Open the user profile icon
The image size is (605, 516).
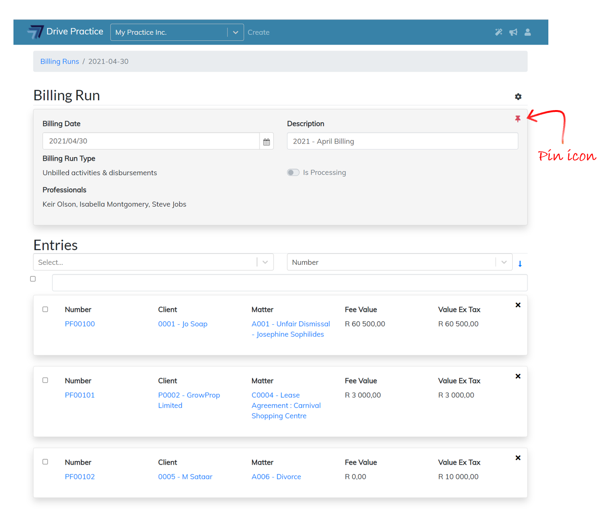pyautogui.click(x=528, y=32)
